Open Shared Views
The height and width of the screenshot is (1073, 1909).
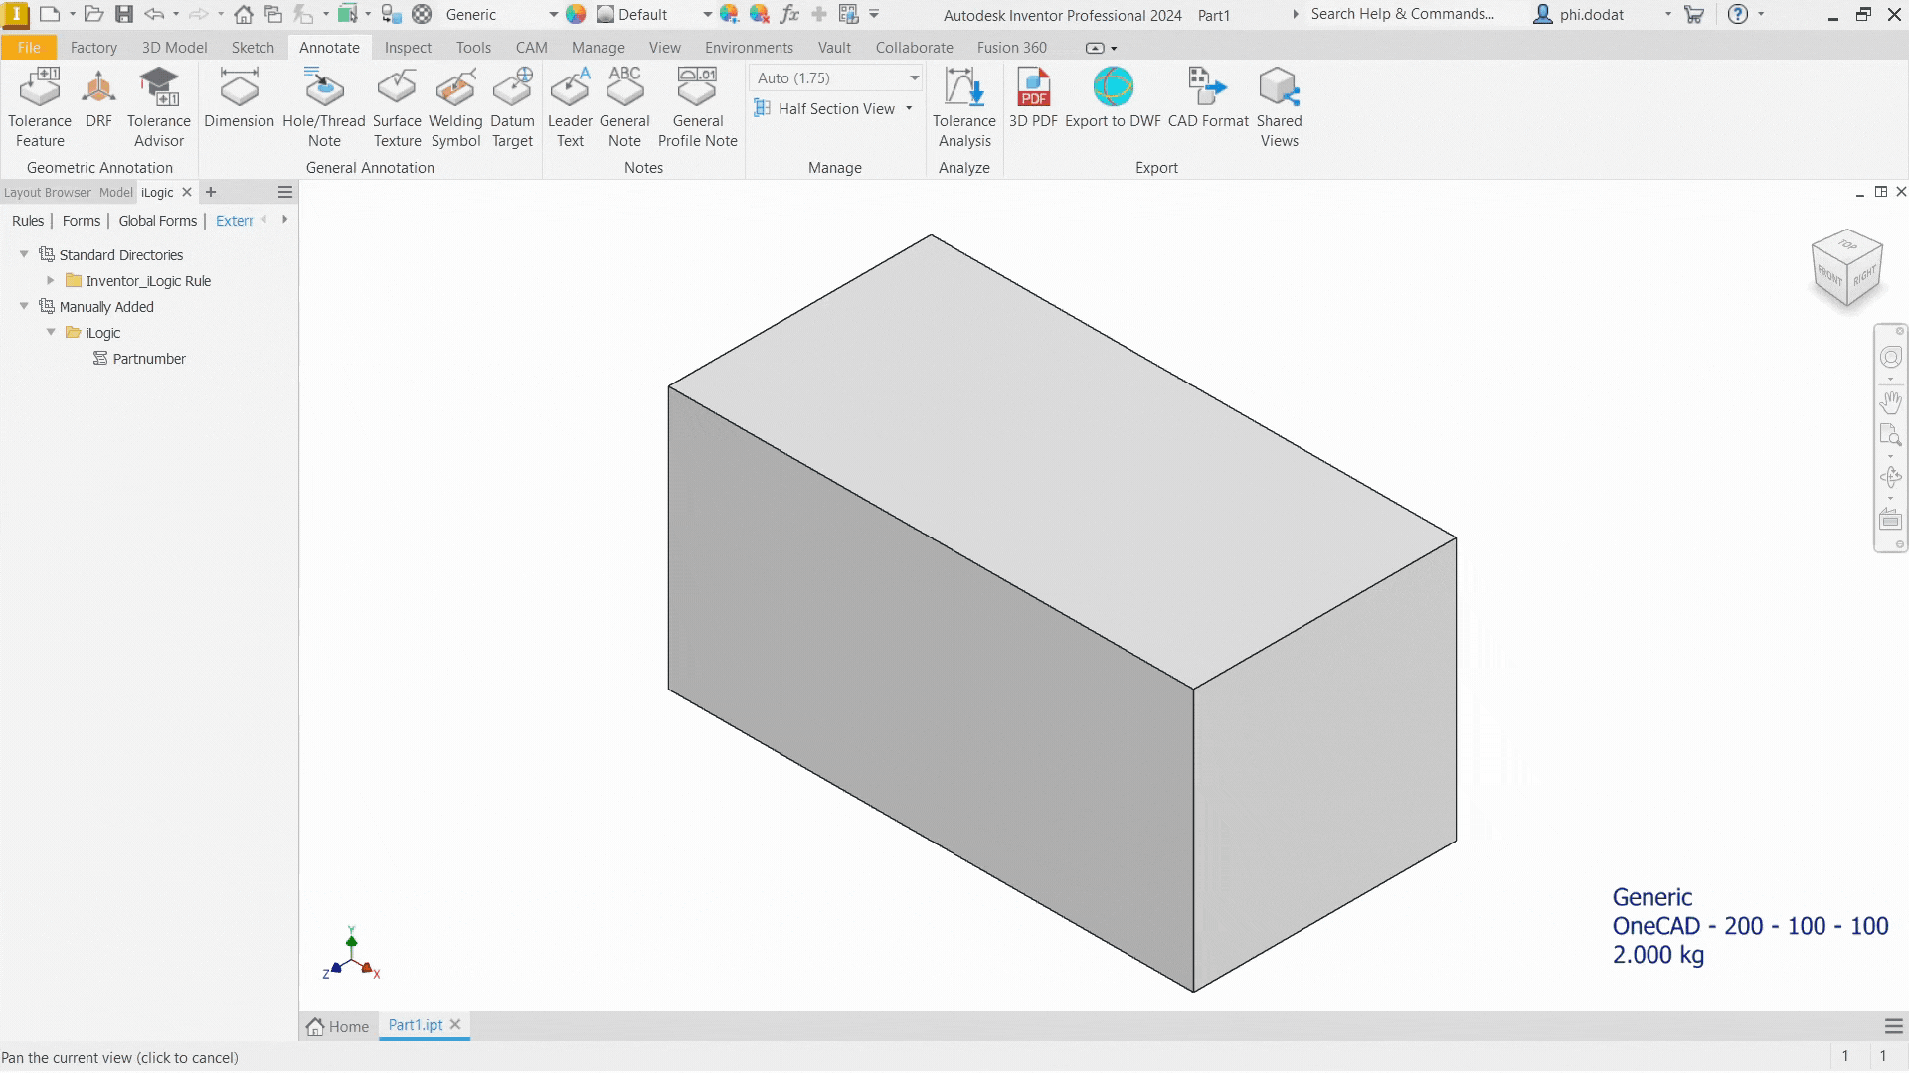tap(1279, 107)
